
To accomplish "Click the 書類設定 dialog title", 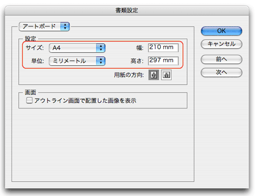I will point(126,10).
